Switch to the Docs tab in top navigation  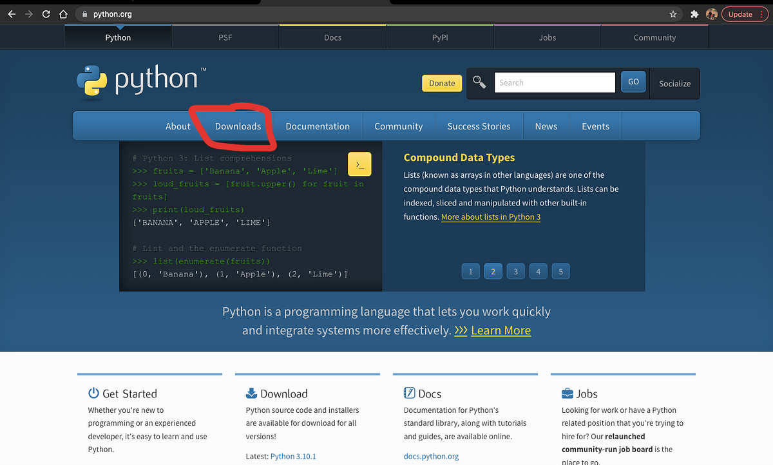332,37
